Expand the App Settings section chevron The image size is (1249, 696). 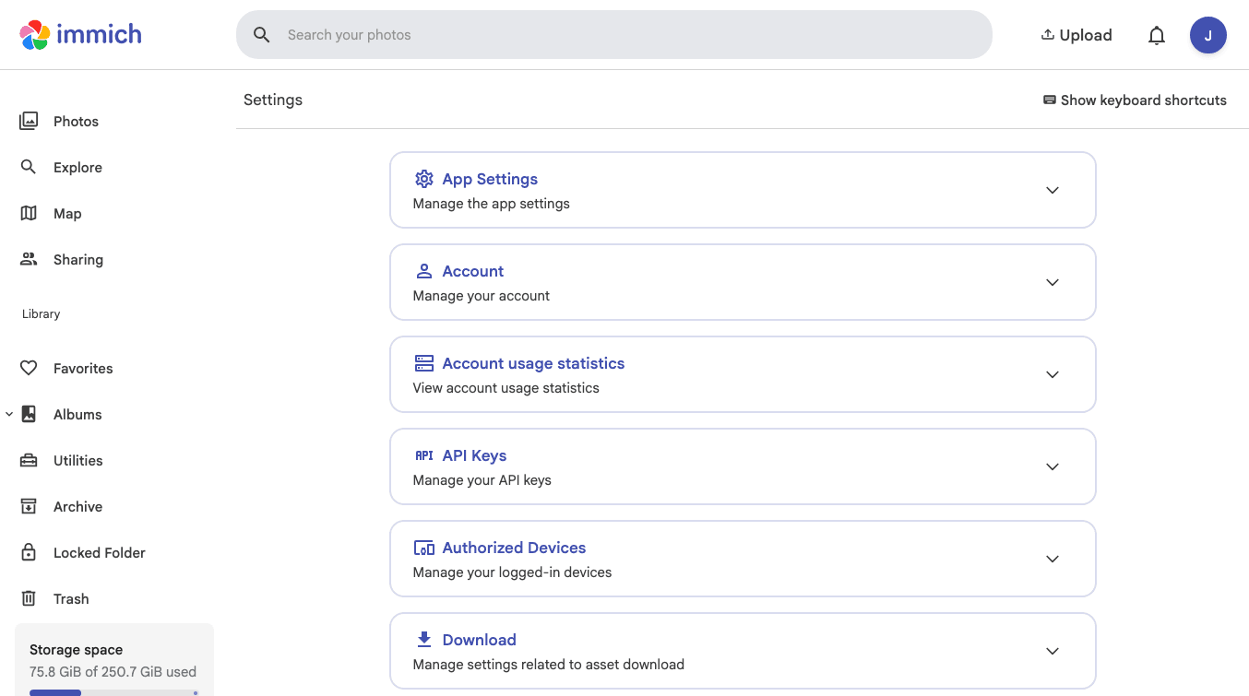[x=1053, y=190]
